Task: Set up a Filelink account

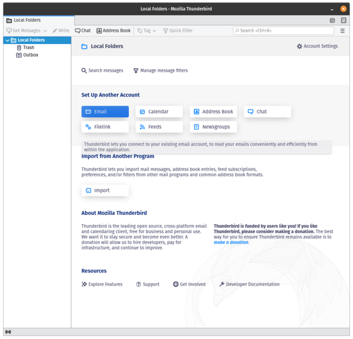Action: tap(105, 127)
